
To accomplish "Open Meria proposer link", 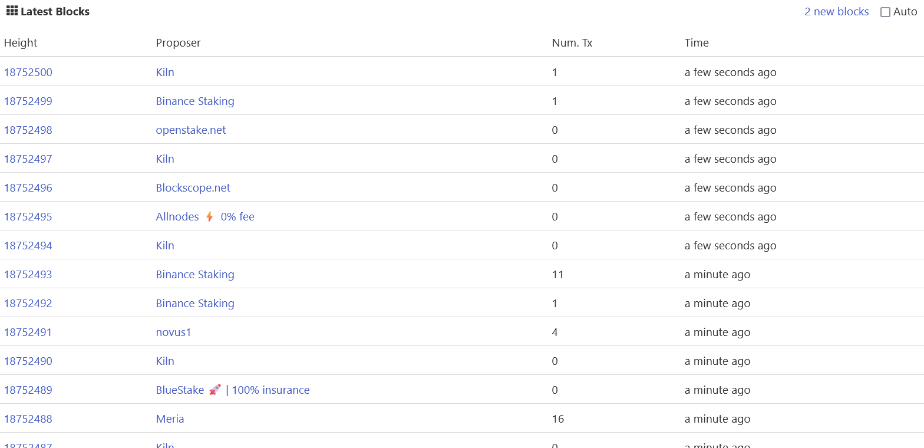I will pyautogui.click(x=170, y=419).
